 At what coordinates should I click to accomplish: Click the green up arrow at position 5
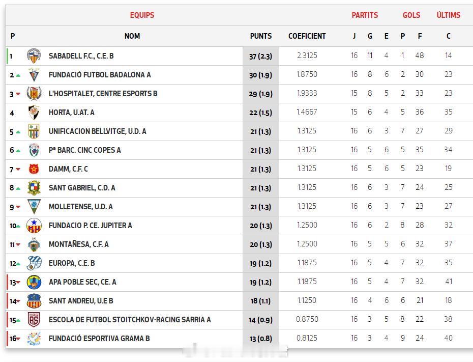click(18, 132)
